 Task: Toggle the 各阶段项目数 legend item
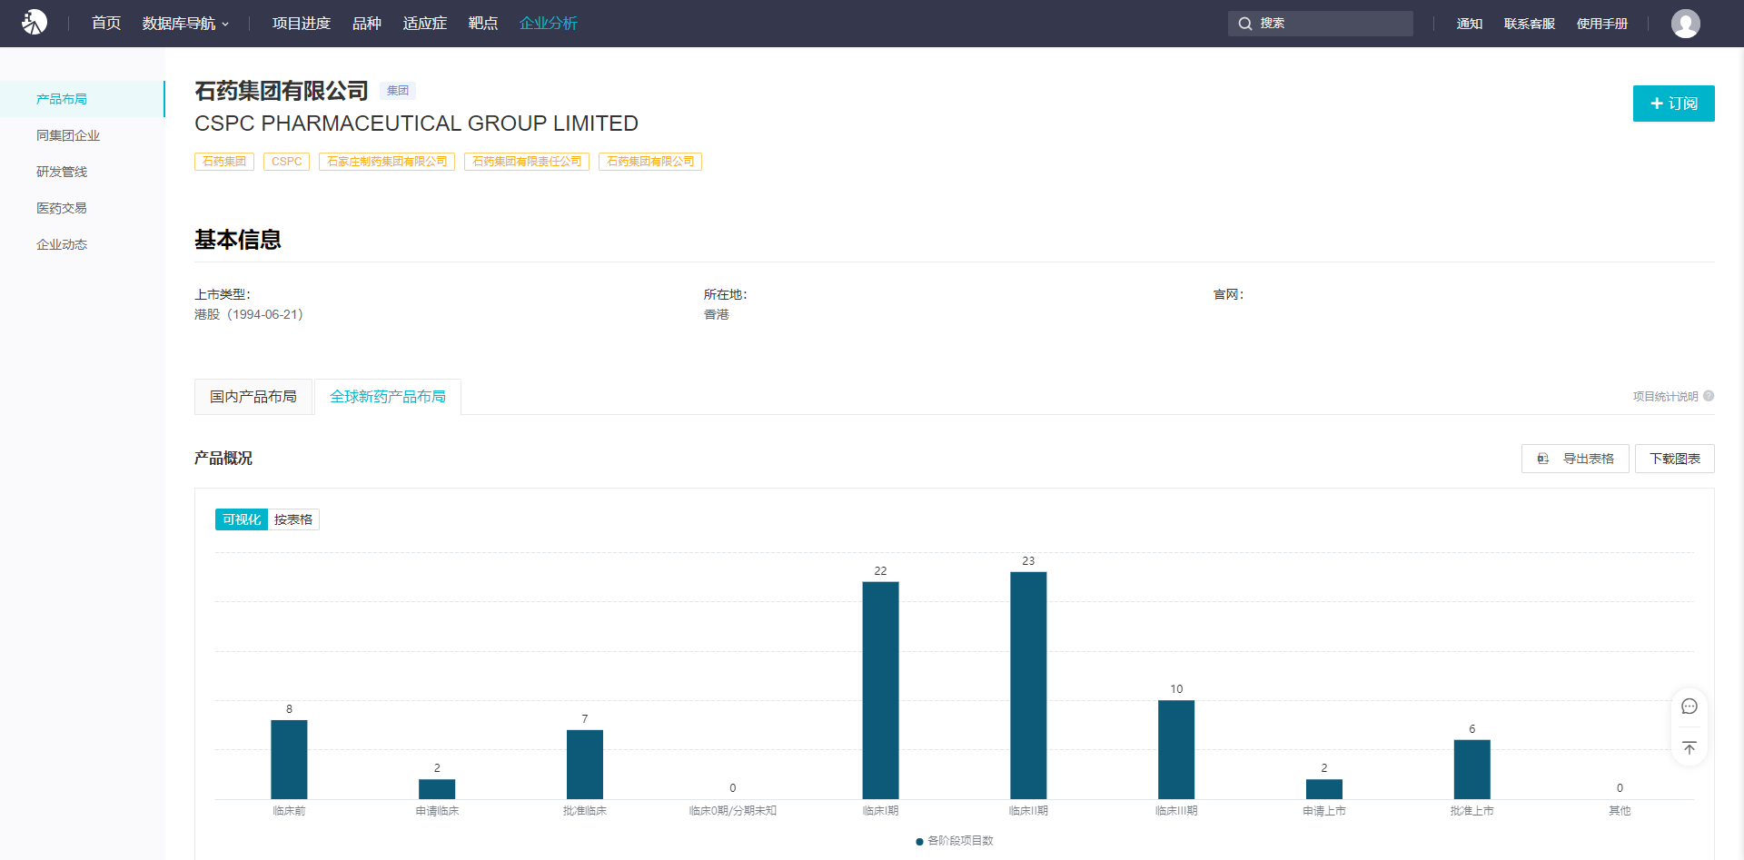pyautogui.click(x=955, y=841)
